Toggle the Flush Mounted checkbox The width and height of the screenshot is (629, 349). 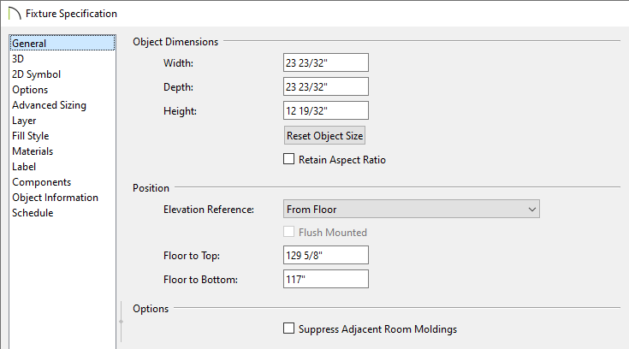[x=289, y=232]
